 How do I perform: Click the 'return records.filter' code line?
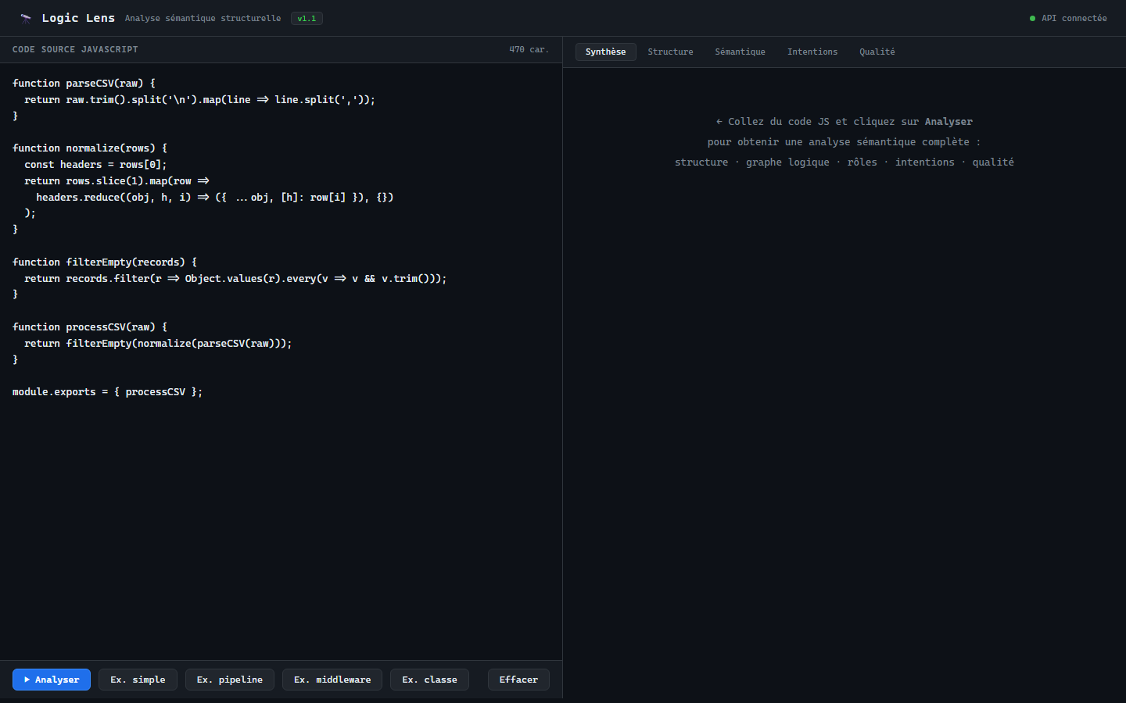point(235,278)
